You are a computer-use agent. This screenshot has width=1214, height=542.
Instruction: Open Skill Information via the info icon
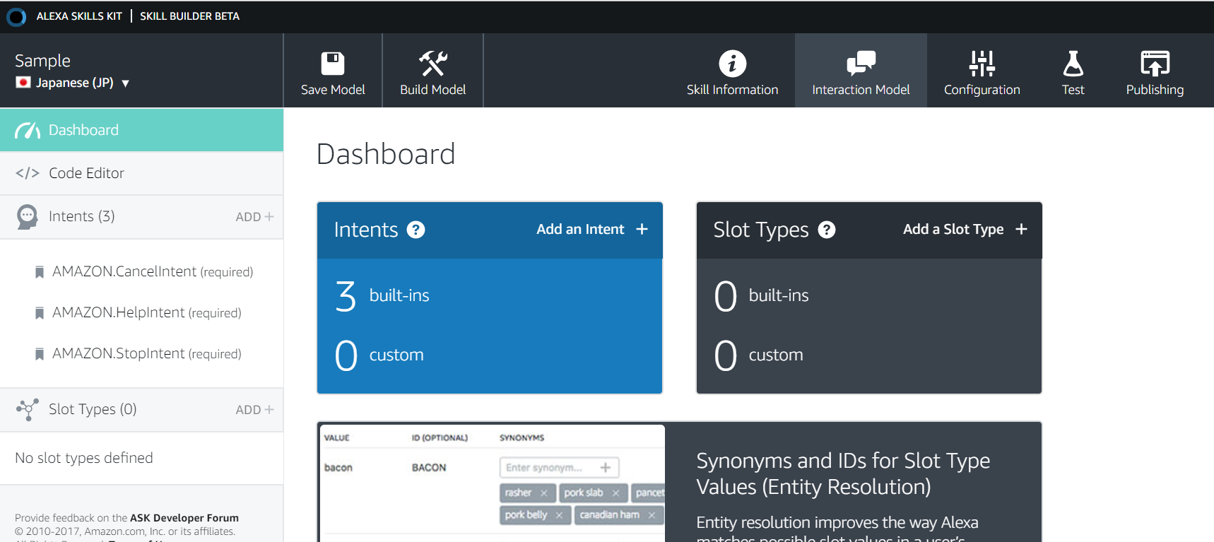click(x=732, y=64)
